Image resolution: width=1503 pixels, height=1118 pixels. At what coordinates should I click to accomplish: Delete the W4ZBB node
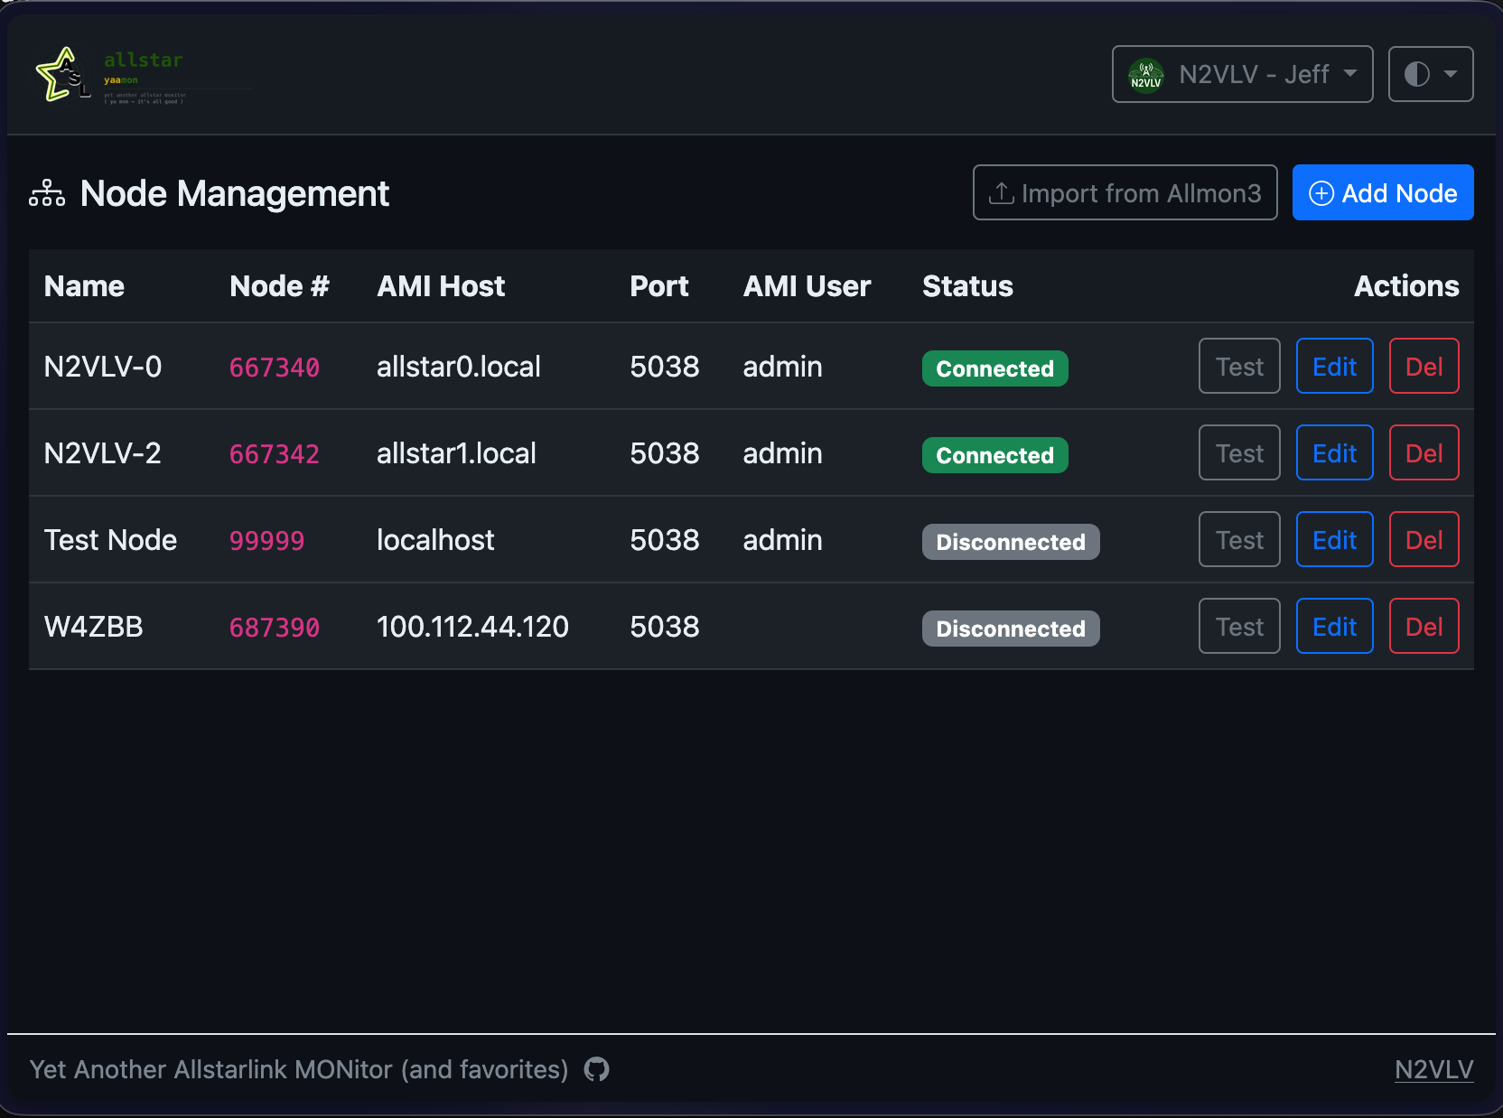pyautogui.click(x=1424, y=626)
